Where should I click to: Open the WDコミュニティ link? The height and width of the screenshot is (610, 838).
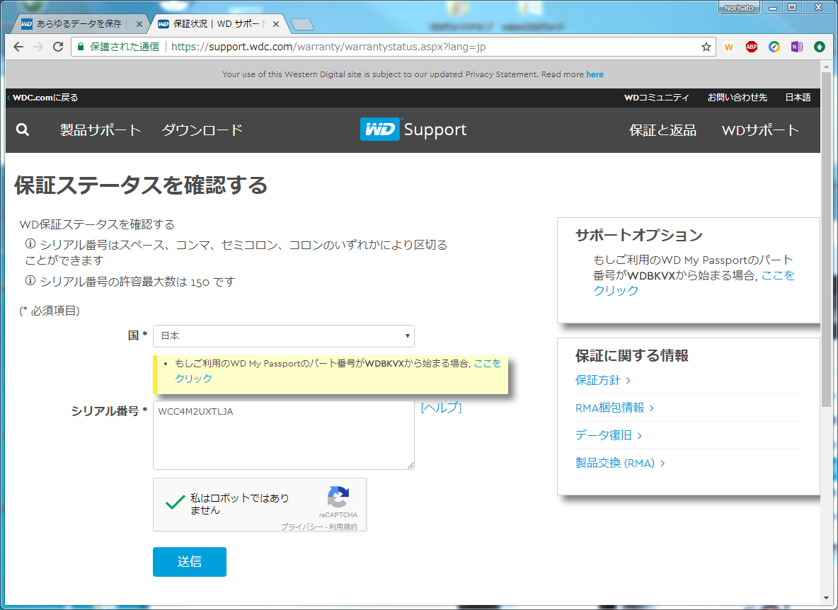[656, 98]
